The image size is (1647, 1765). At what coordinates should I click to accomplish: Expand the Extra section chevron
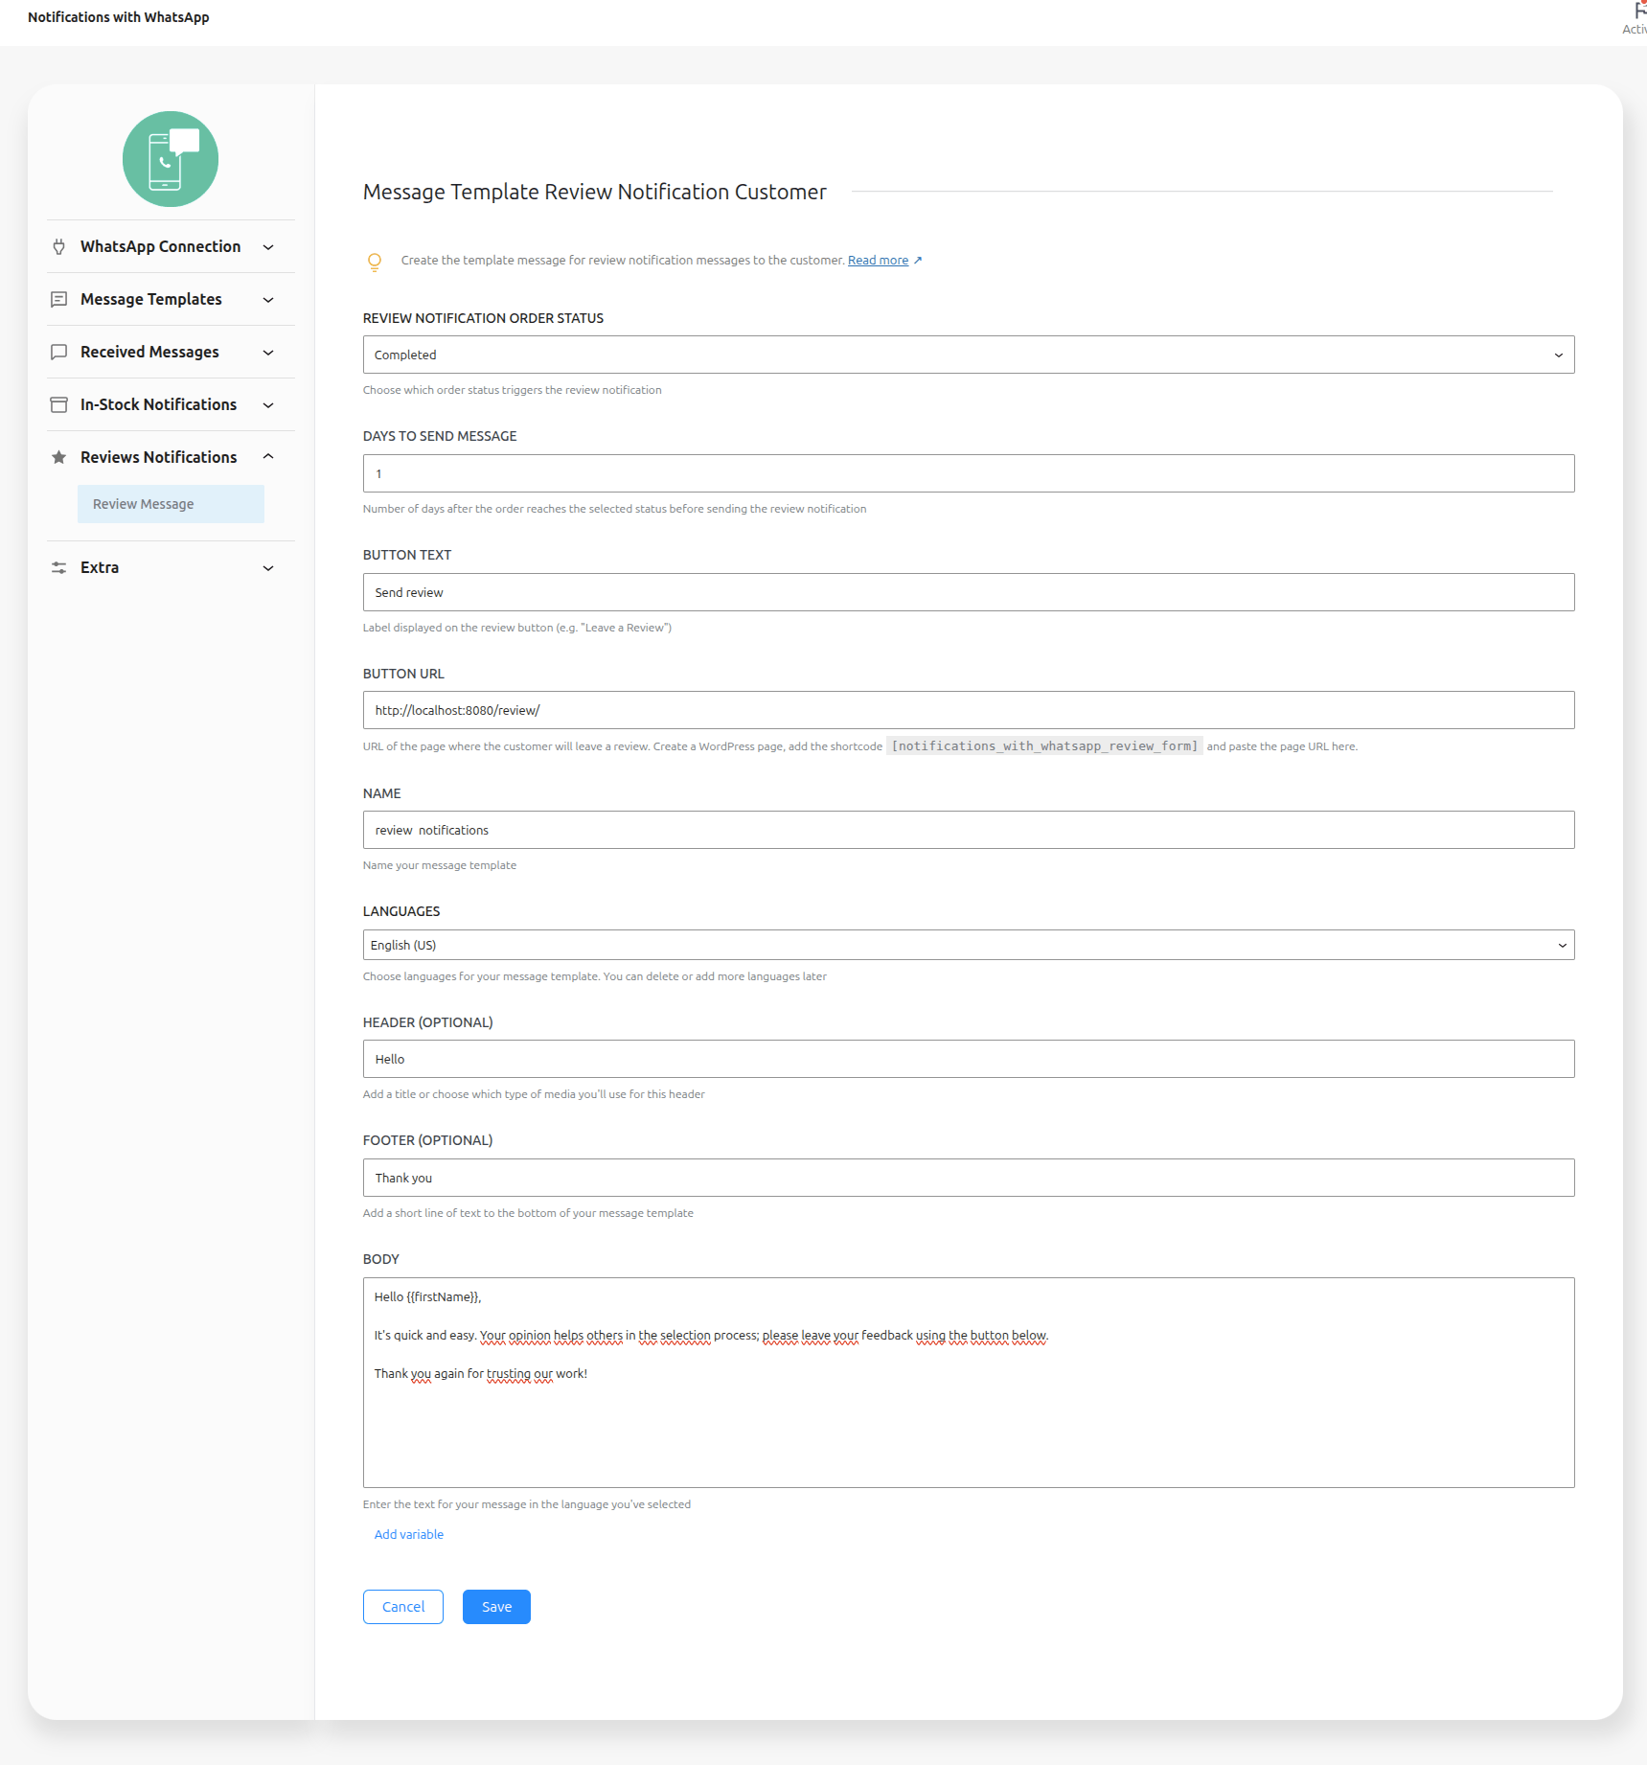point(268,568)
